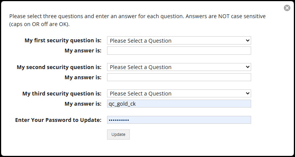Open the third 'Please Select a Question' combo box
295x157 pixels.
[x=179, y=93]
